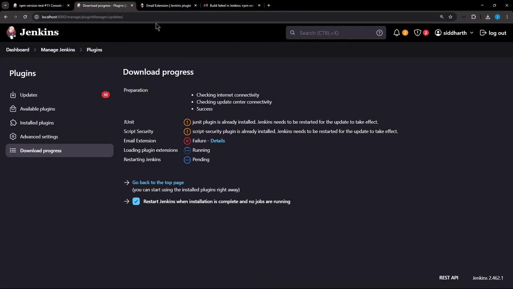The width and height of the screenshot is (513, 289).
Task: Open the browser three-dot menu
Action: tap(507, 17)
